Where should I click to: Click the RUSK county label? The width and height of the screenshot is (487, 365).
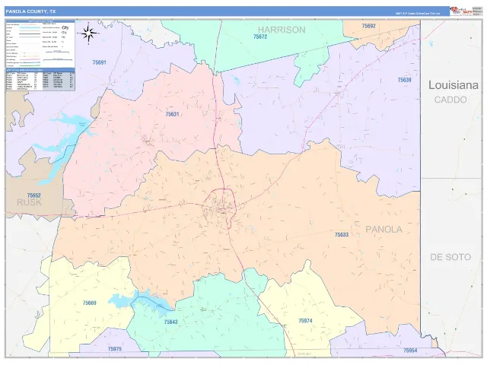tap(29, 202)
